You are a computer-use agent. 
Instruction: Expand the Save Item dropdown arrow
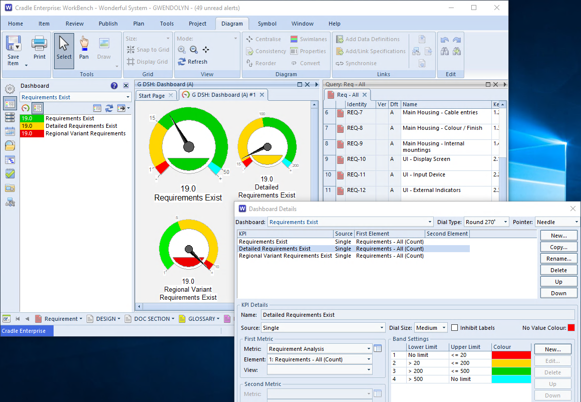point(27,66)
